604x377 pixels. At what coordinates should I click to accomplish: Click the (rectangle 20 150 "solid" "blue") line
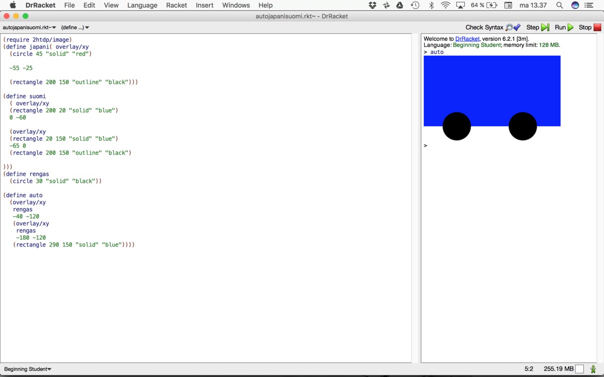click(64, 139)
